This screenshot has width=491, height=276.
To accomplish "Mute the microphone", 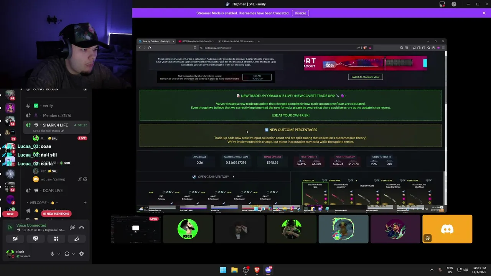I will [x=53, y=254].
